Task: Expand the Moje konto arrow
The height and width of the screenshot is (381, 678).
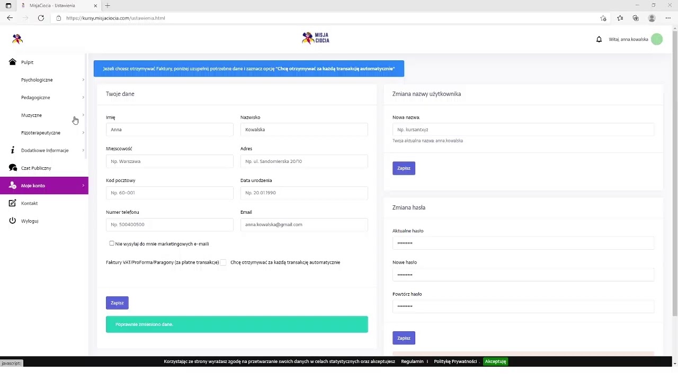Action: pos(83,186)
